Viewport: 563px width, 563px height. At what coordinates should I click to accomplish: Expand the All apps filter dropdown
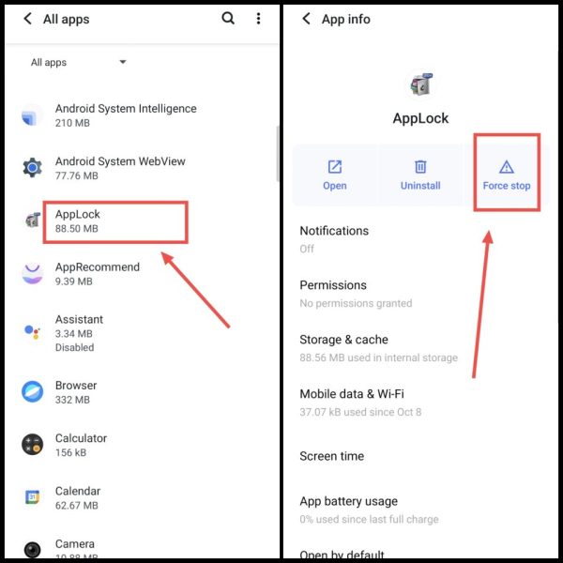point(78,62)
